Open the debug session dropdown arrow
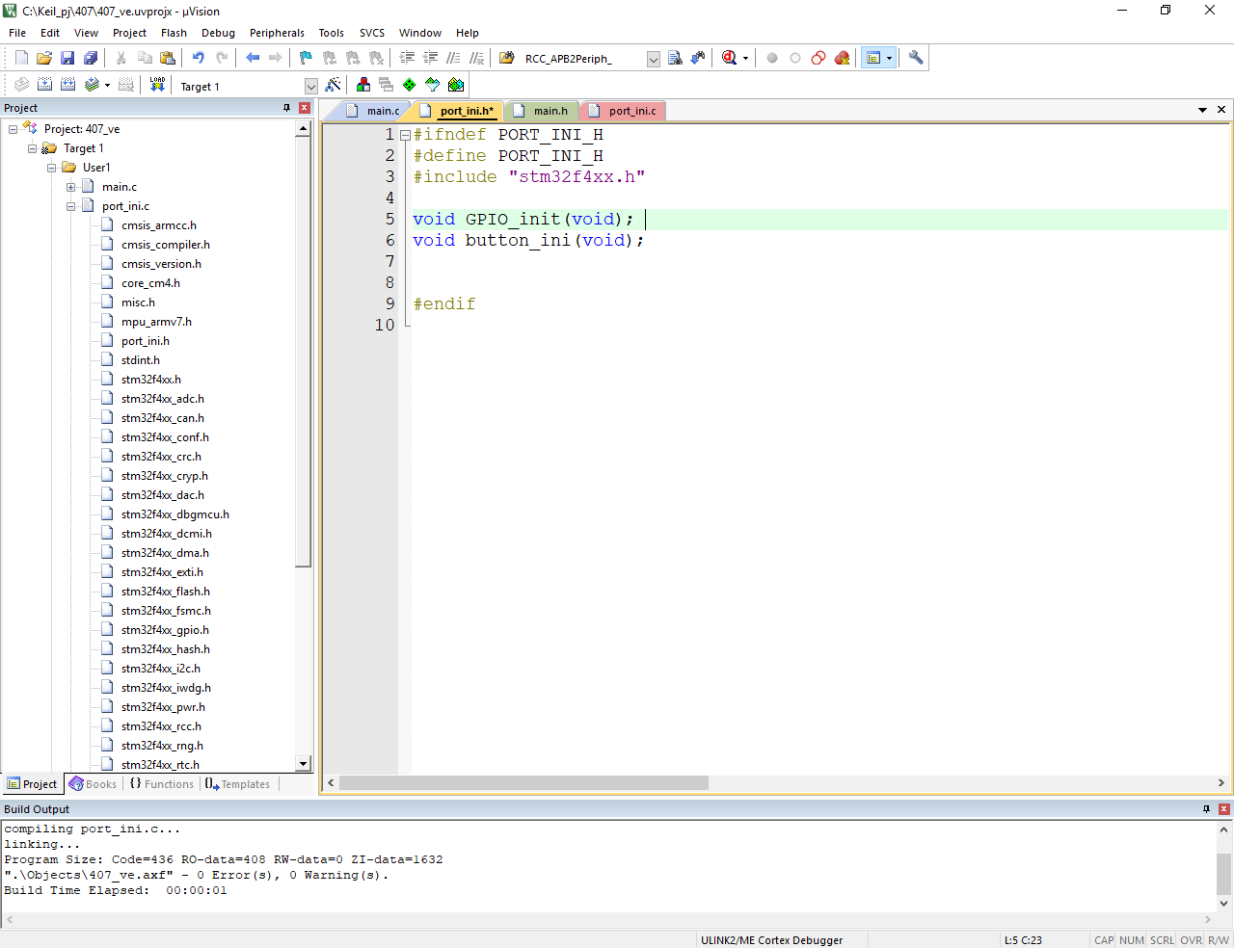Screen dimensions: 1234x948 [745, 58]
